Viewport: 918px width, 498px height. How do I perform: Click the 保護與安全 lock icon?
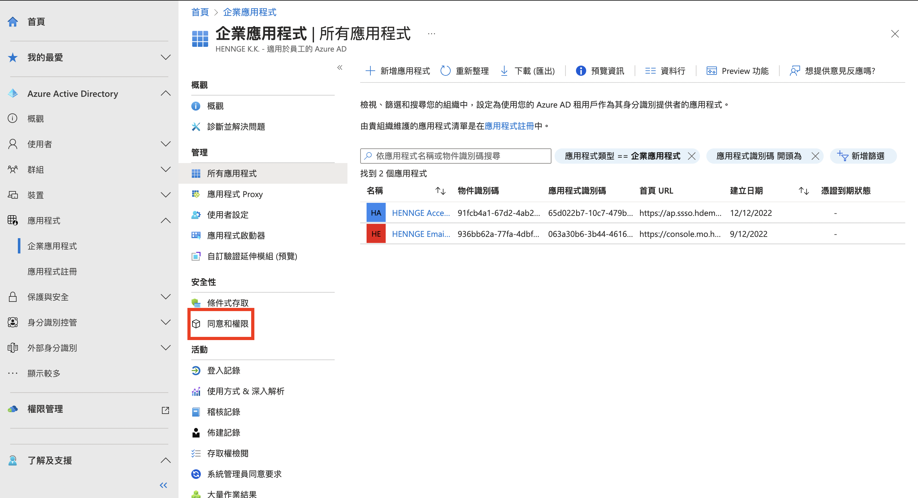pos(13,297)
